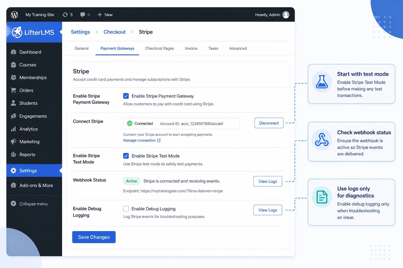Click the Collapse menu arrow icon
Screen dimensions: 403x268
pyautogui.click(x=13, y=203)
